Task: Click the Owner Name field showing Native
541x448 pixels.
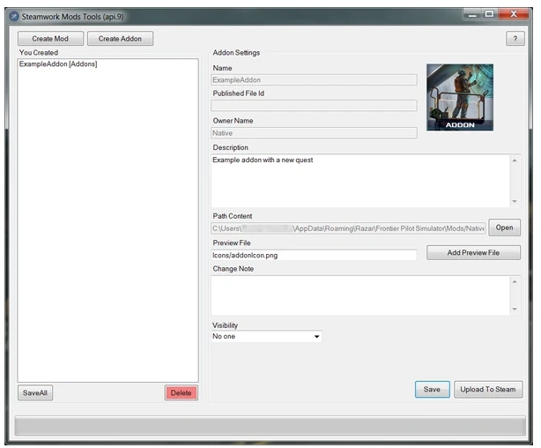Action: click(314, 133)
